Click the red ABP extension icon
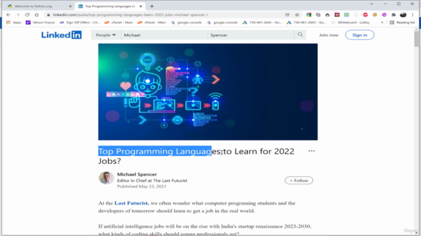This screenshot has width=421, height=236. pos(365,14)
